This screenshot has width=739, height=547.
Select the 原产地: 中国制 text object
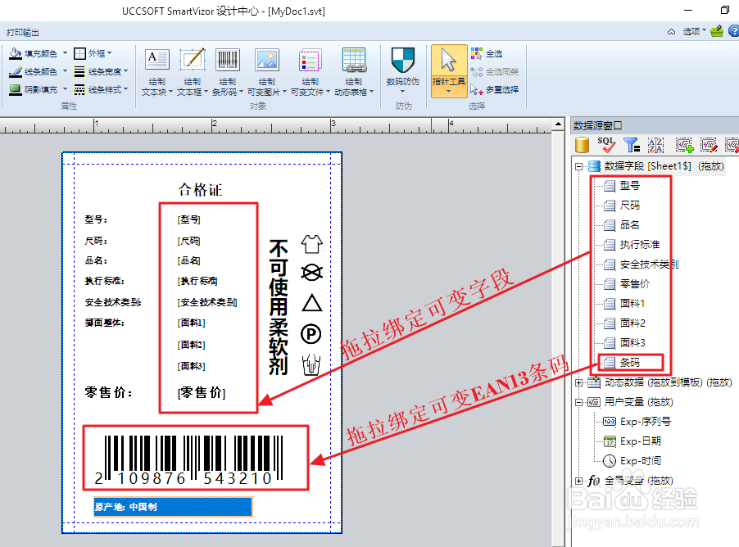173,507
